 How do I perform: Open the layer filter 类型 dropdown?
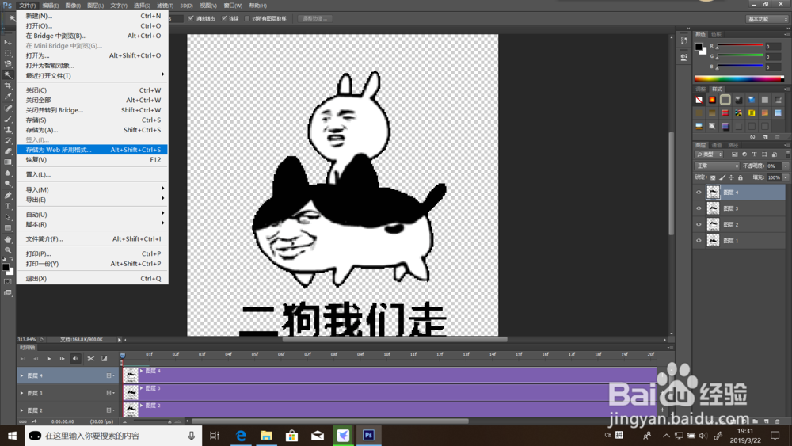(x=709, y=154)
